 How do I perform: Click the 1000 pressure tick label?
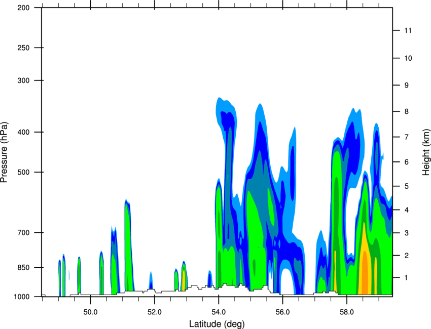click(22, 297)
